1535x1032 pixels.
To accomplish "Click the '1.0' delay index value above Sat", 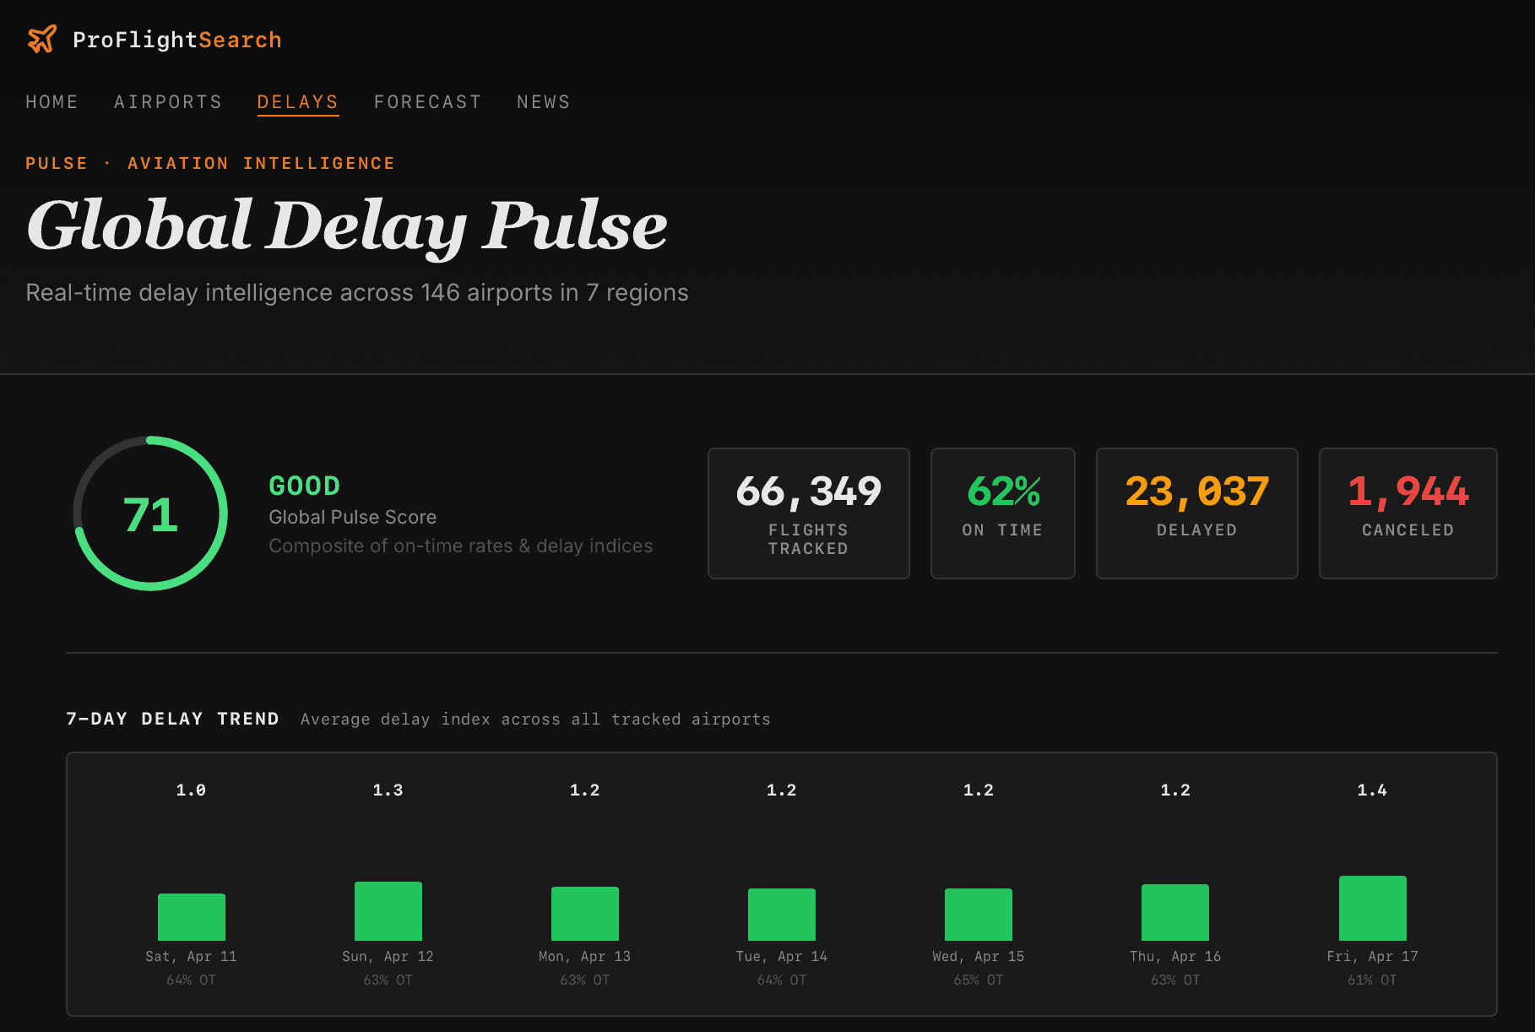I will point(191,790).
